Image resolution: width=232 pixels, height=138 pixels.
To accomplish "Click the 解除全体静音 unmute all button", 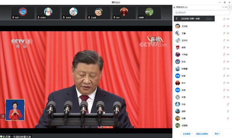I will click(x=202, y=134).
